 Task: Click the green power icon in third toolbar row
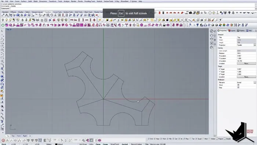pyautogui.click(x=3, y=25)
